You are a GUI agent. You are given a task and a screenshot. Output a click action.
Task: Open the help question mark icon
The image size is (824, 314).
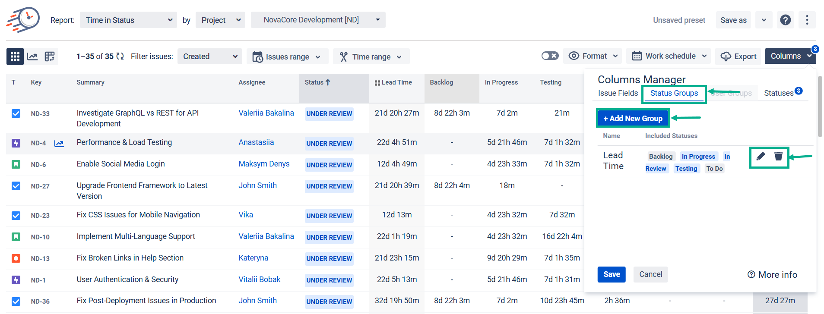[785, 20]
